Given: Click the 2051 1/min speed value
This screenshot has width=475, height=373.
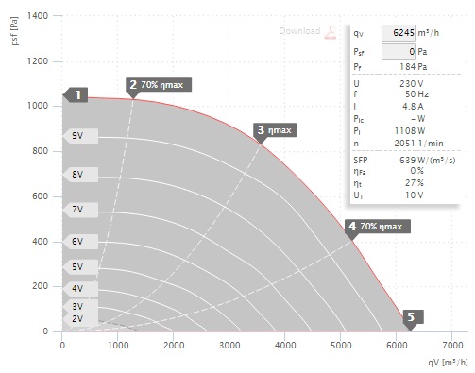Looking at the screenshot, I should point(418,144).
